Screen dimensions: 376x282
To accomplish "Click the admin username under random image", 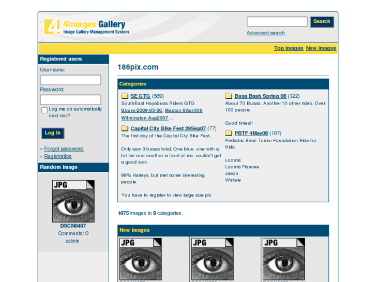I will [72, 241].
